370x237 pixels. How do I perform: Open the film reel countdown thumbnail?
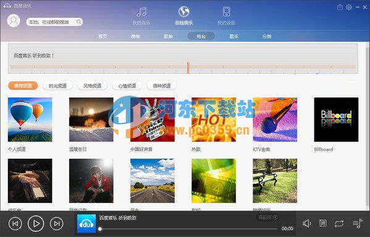(x=214, y=181)
